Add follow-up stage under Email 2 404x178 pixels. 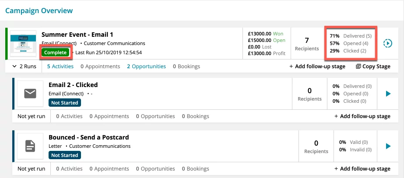pyautogui.click(x=362, y=116)
